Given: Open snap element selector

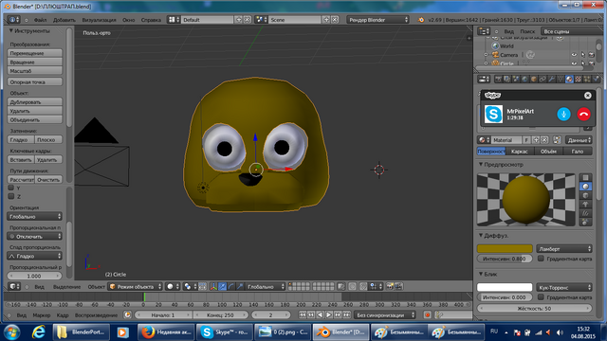Looking at the screenshot, I should 376,287.
